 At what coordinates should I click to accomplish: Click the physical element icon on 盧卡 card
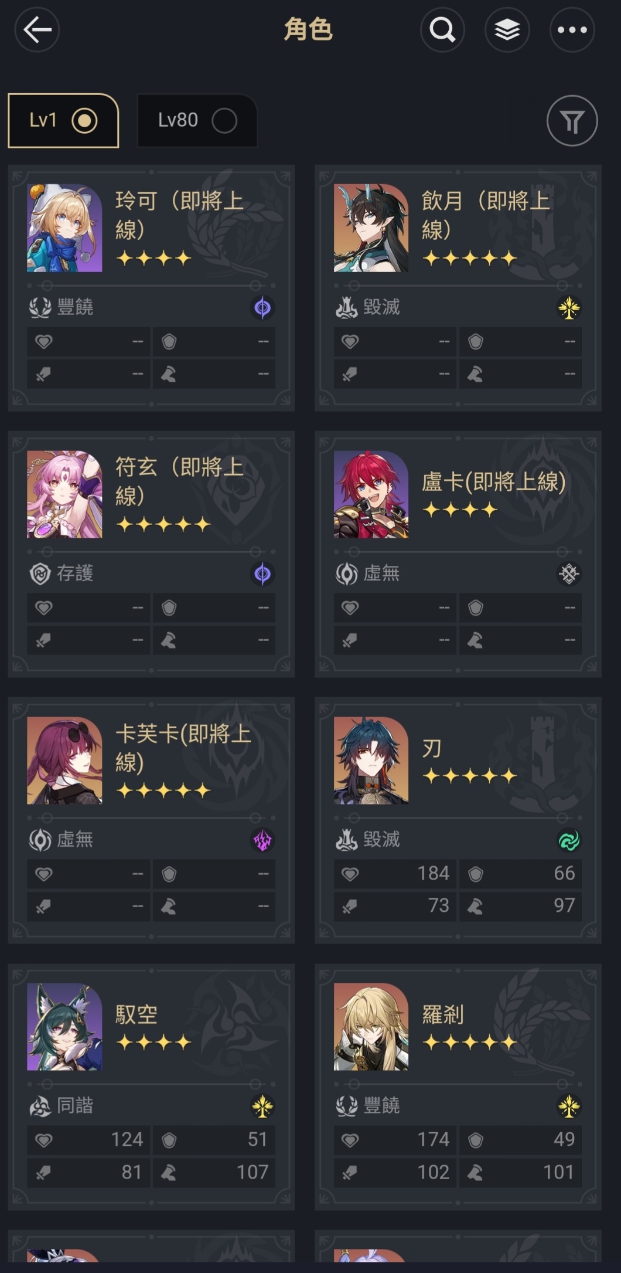(568, 573)
